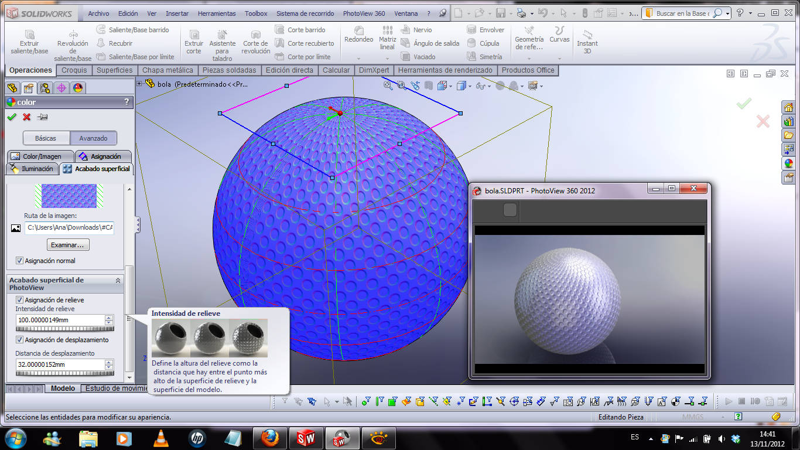Collapse Acabado superficial de PhotoView section
The width and height of the screenshot is (800, 450).
click(x=118, y=281)
